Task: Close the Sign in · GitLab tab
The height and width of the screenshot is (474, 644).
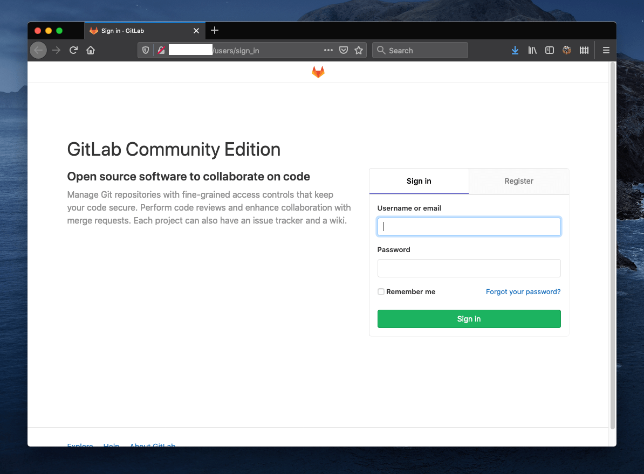Action: tap(196, 31)
